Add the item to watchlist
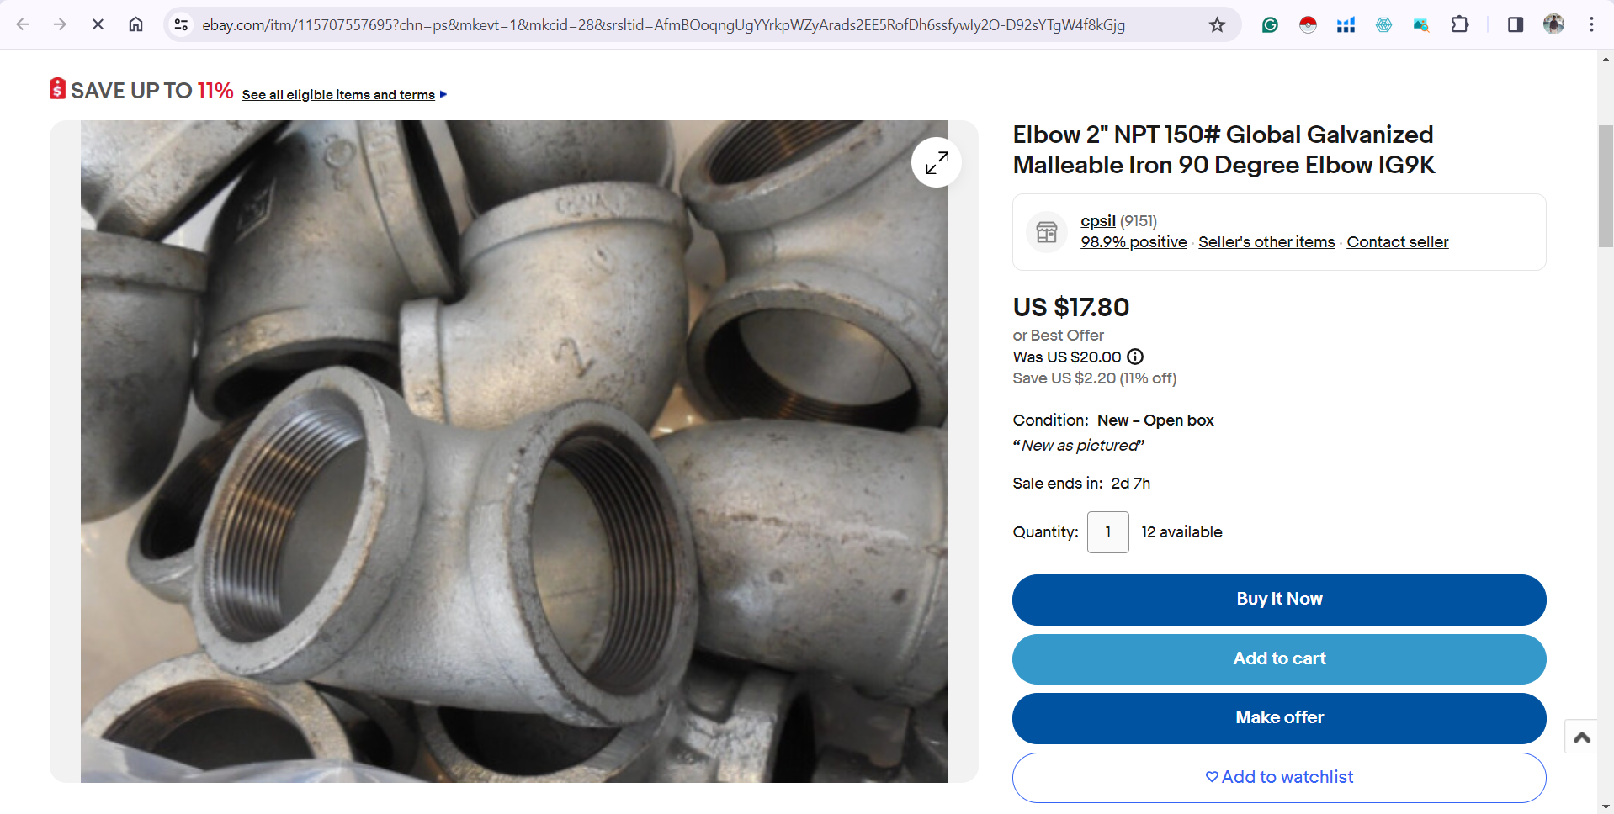Image resolution: width=1614 pixels, height=814 pixels. pos(1279,778)
